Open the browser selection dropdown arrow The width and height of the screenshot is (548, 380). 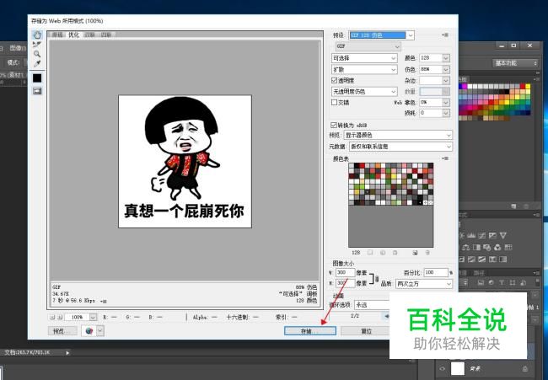(100, 331)
